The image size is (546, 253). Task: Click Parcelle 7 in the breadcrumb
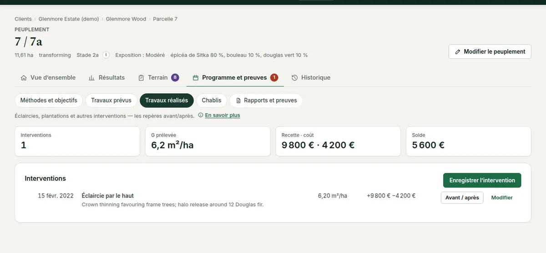click(x=165, y=19)
